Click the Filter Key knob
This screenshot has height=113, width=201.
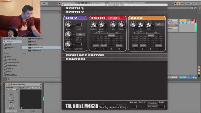[113, 25]
